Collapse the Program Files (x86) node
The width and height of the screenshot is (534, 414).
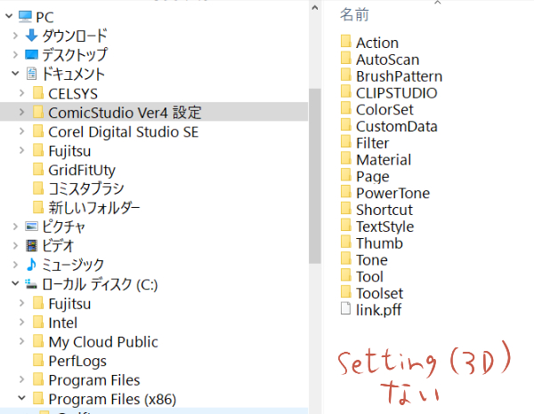21,400
